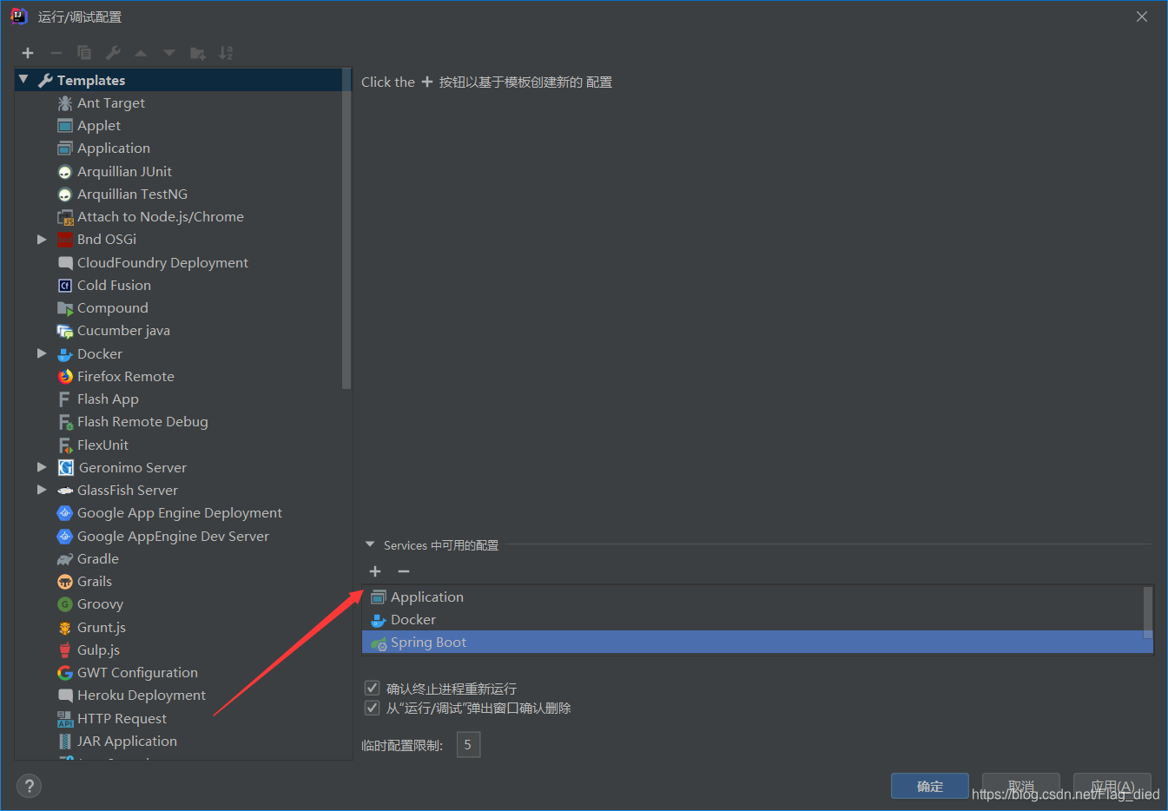1168x811 pixels.
Task: Collapse the Templates tree node
Action: 23,80
